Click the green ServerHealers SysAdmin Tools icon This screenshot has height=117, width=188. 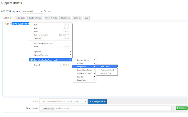(31, 60)
